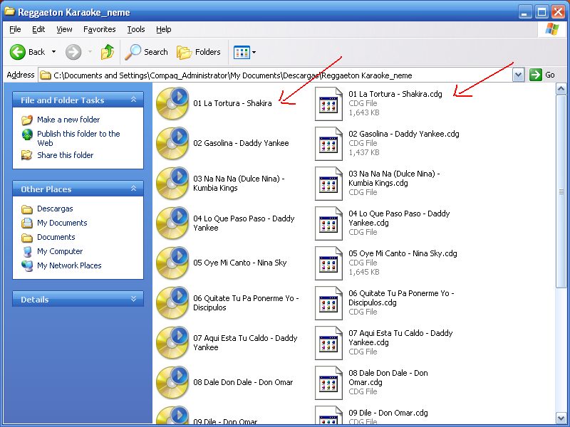
Task: Open the View menu
Action: (x=64, y=29)
